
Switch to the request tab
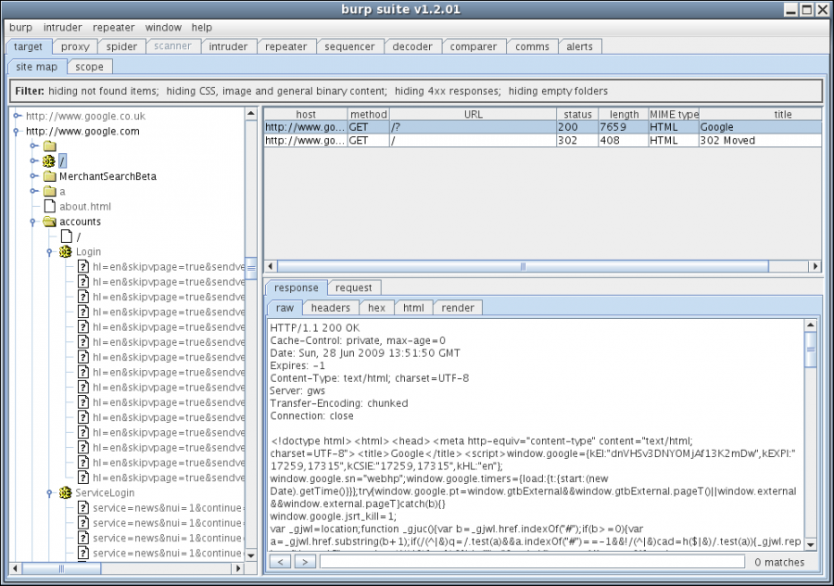click(354, 287)
